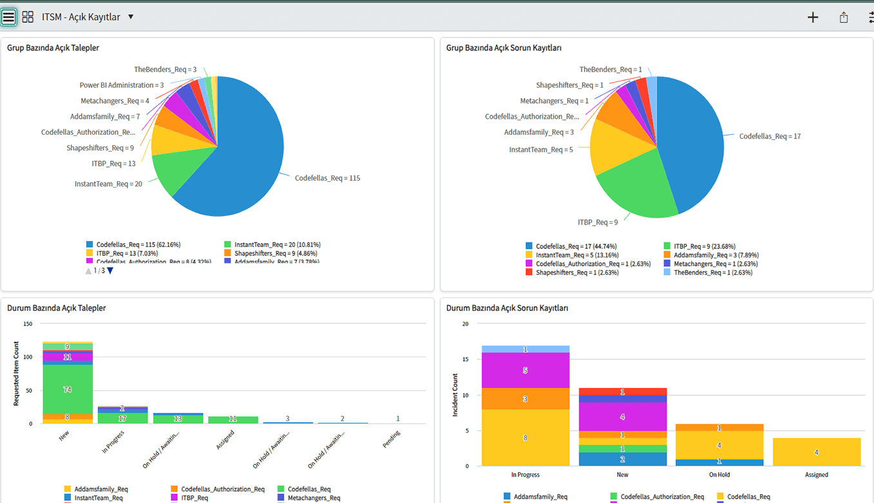Click the Codefellas_Req = 17 pie label
This screenshot has height=503, width=874.
pyautogui.click(x=770, y=136)
